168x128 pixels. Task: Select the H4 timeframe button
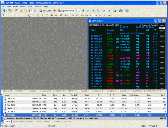point(96,15)
